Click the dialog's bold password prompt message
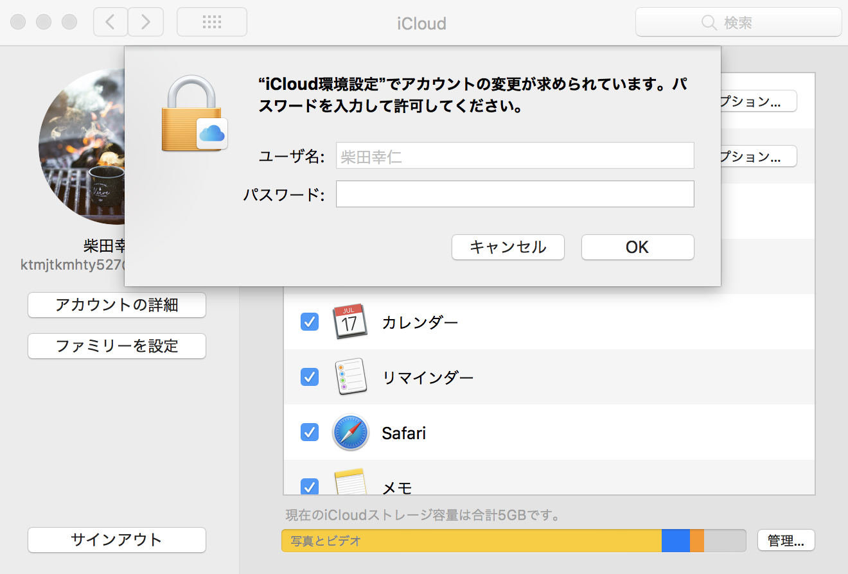The height and width of the screenshot is (574, 848). pos(473,96)
